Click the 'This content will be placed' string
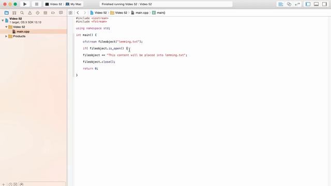The height and width of the screenshot is (186, 331). point(146,55)
